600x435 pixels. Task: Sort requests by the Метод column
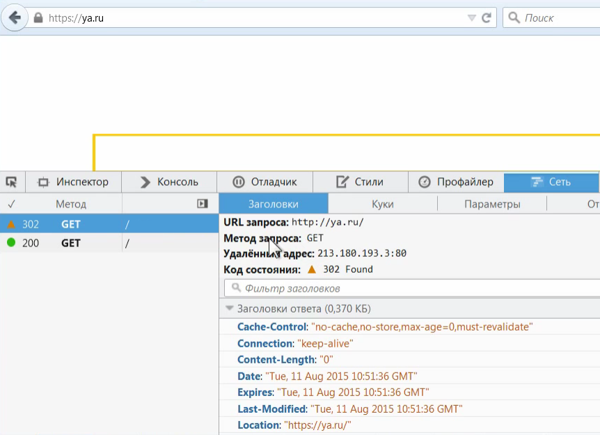[71, 204]
